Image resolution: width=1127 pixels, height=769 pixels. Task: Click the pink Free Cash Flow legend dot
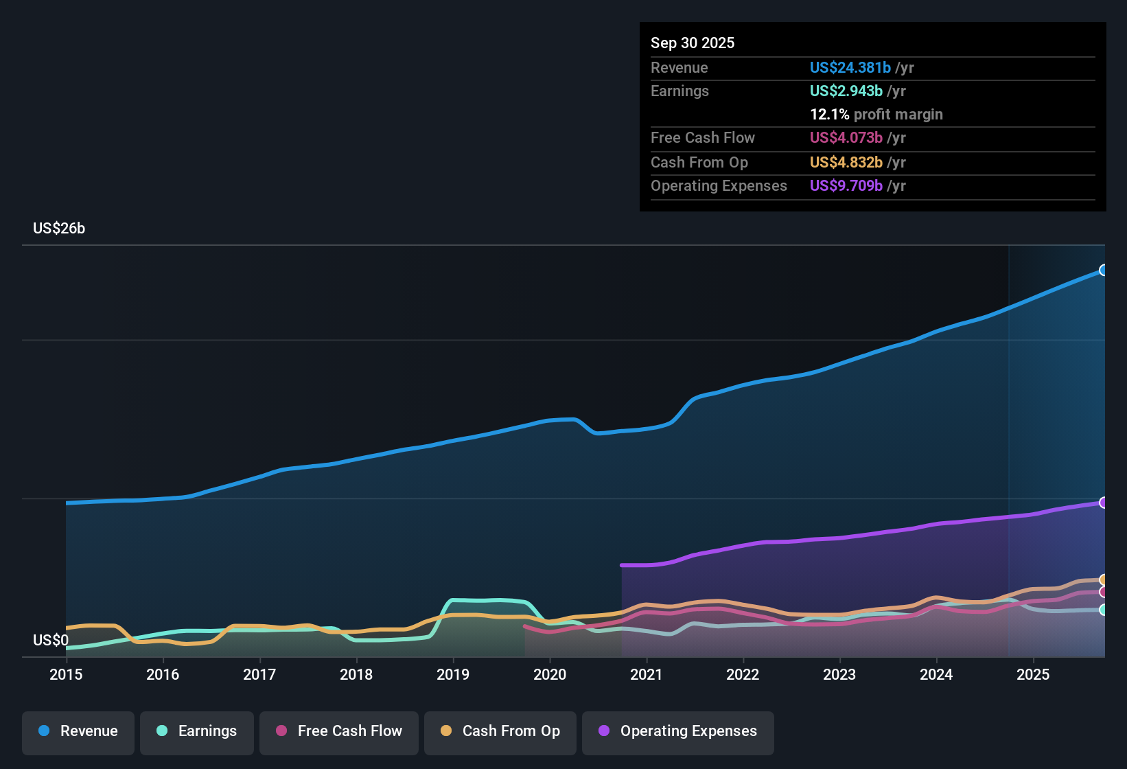coord(281,731)
